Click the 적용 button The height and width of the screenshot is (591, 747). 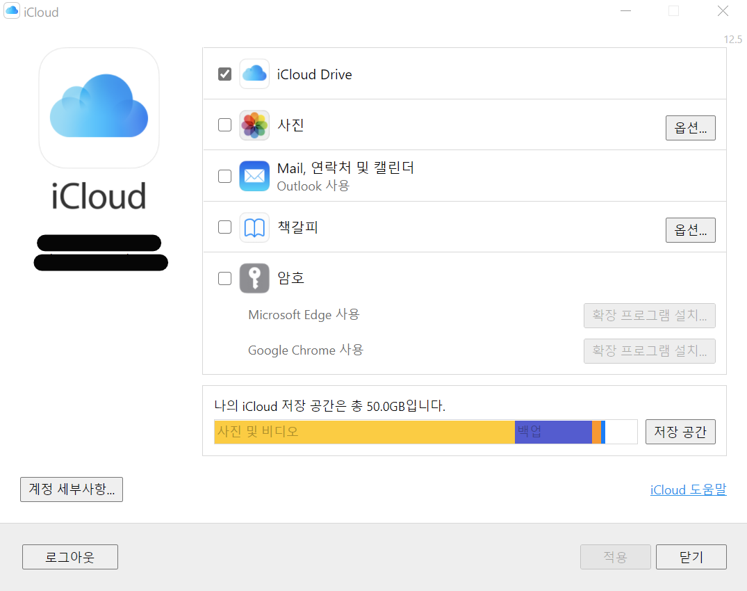tap(616, 557)
